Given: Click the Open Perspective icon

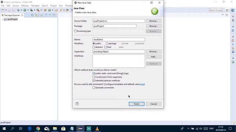Looking at the screenshot, I should (x=227, y=10).
